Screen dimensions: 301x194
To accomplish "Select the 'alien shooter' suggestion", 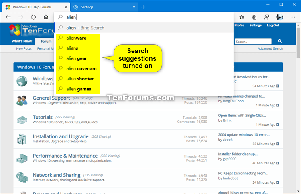I will point(144,79).
